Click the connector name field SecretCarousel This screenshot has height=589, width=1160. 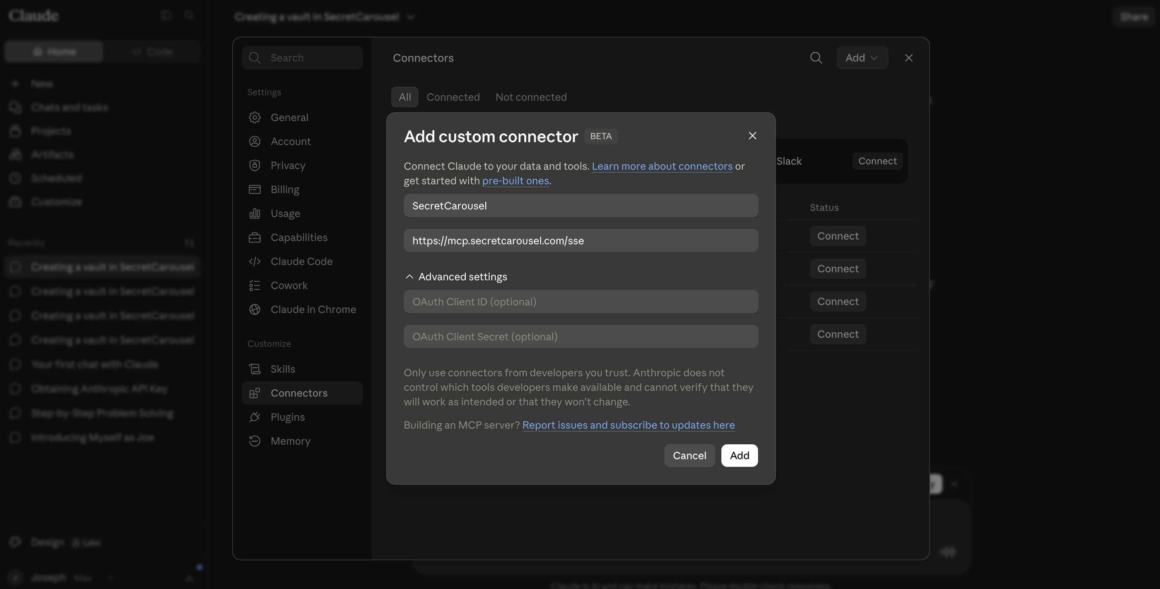pyautogui.click(x=580, y=206)
